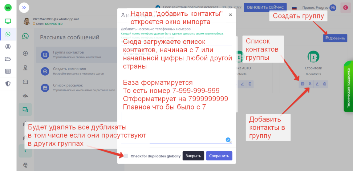Collapse the panel using left chevron button
This screenshot has width=353, height=171.
pyautogui.click(x=25, y=151)
